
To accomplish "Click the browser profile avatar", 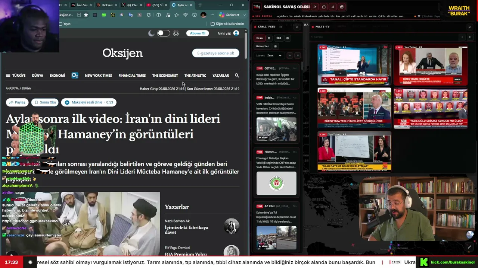I will (203, 15).
